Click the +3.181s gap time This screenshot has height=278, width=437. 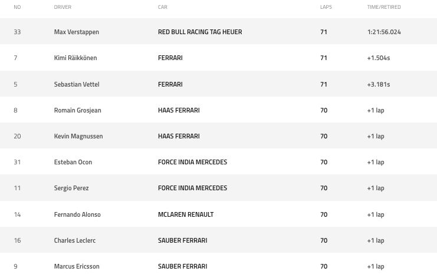click(378, 84)
